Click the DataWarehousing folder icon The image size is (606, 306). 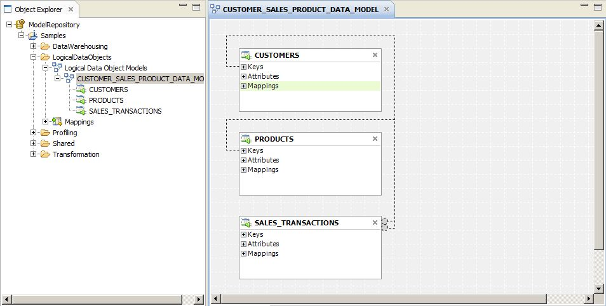[x=44, y=46]
